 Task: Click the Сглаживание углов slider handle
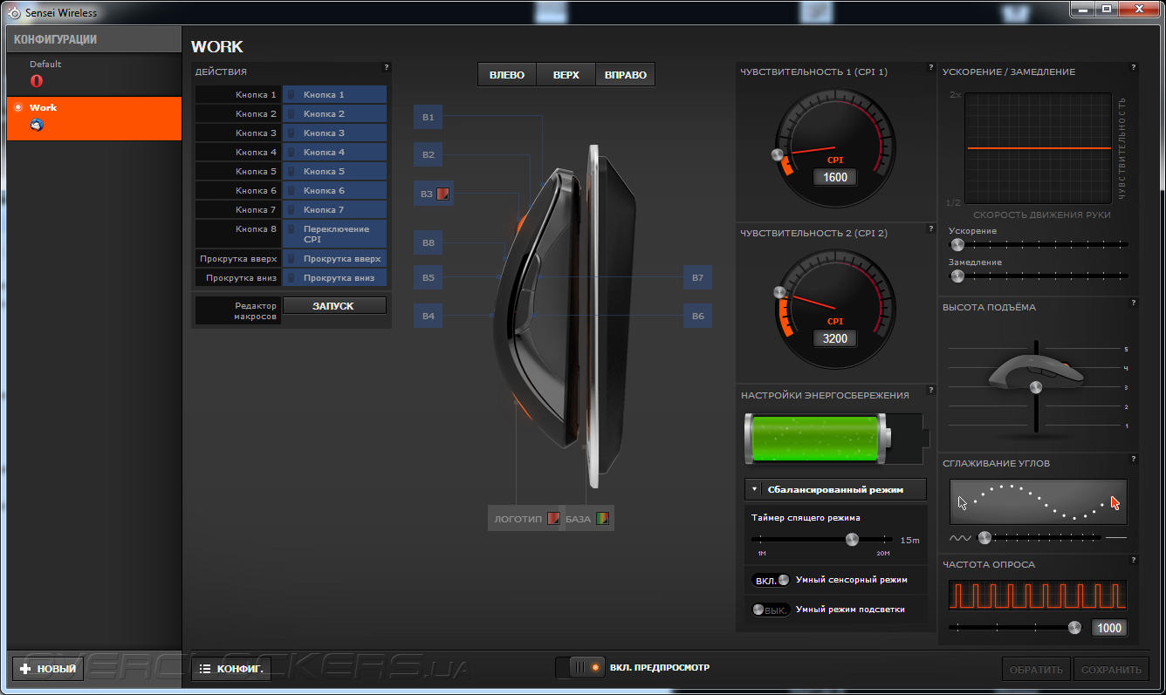pos(985,538)
